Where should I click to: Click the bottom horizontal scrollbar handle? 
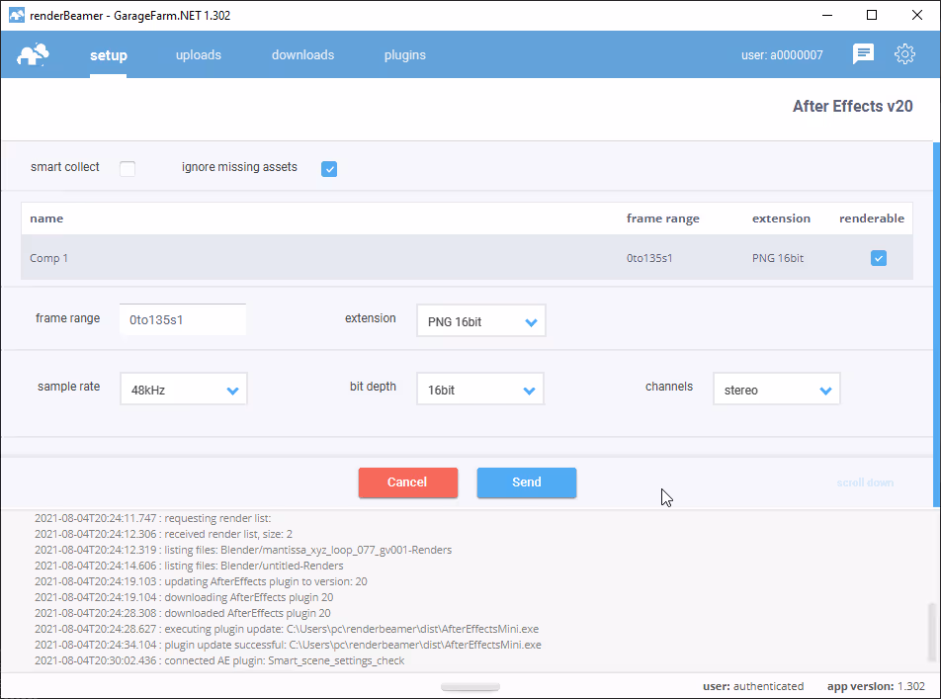coord(470,687)
